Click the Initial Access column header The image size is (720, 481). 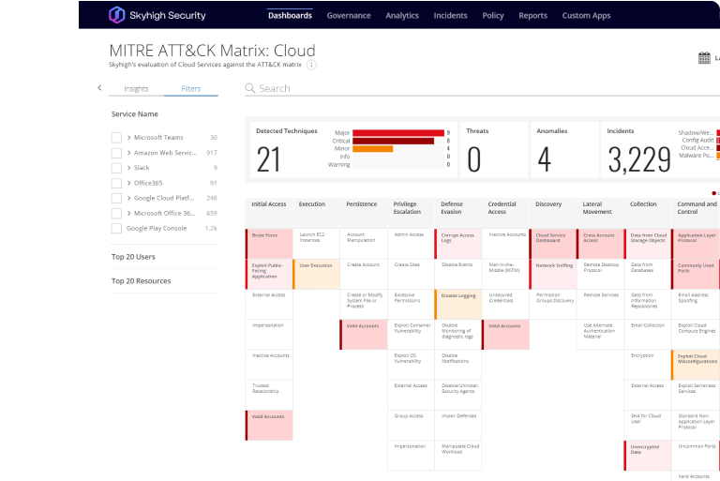pyautogui.click(x=269, y=212)
